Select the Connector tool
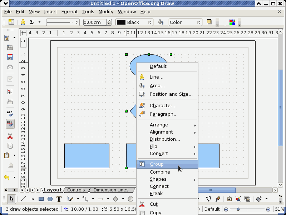Viewport: 286px width, 215px height. pos(85,199)
